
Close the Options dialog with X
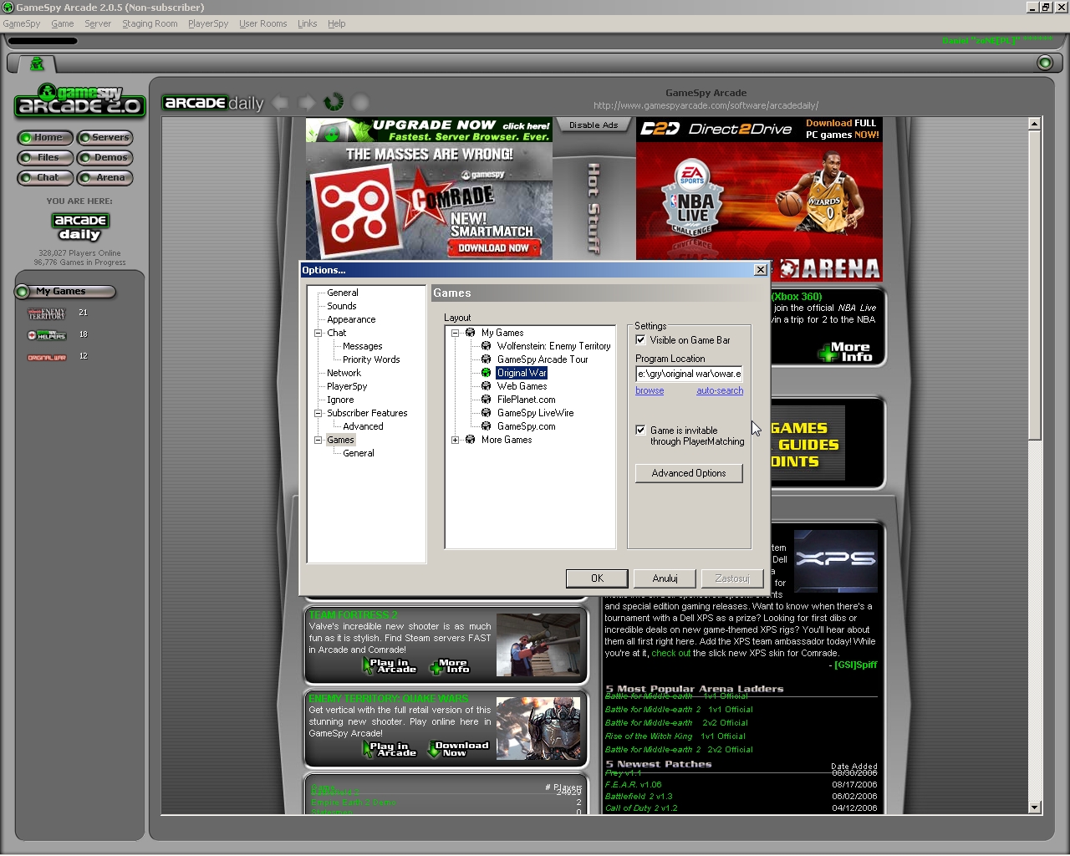tap(760, 270)
